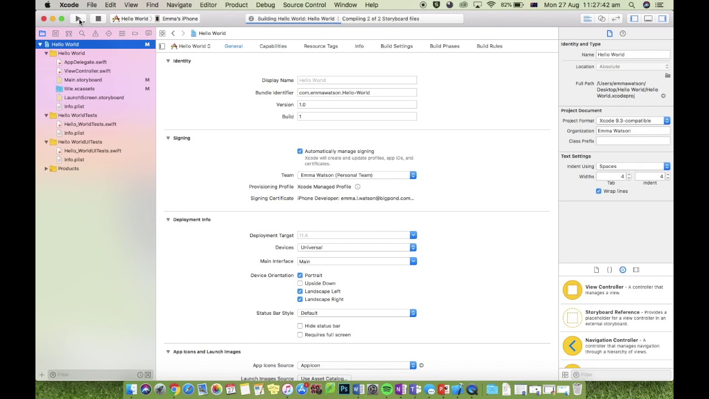Reveal project path in Finder arrow
The width and height of the screenshot is (709, 399).
(x=663, y=96)
